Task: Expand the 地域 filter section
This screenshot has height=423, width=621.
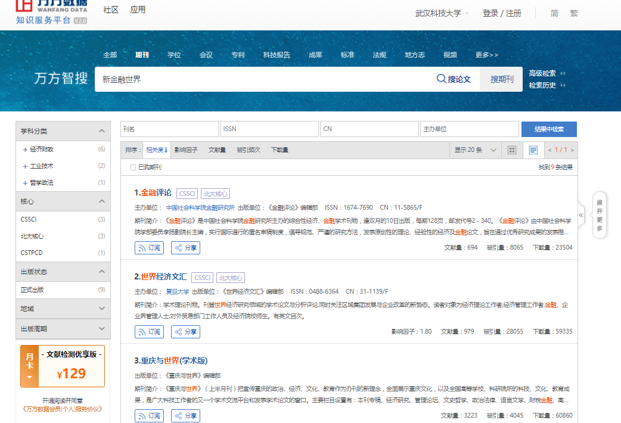Action: 63,309
